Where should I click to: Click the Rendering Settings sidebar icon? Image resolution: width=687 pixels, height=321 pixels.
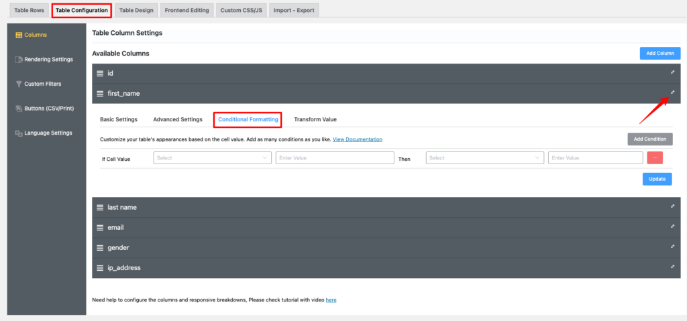[x=19, y=60]
